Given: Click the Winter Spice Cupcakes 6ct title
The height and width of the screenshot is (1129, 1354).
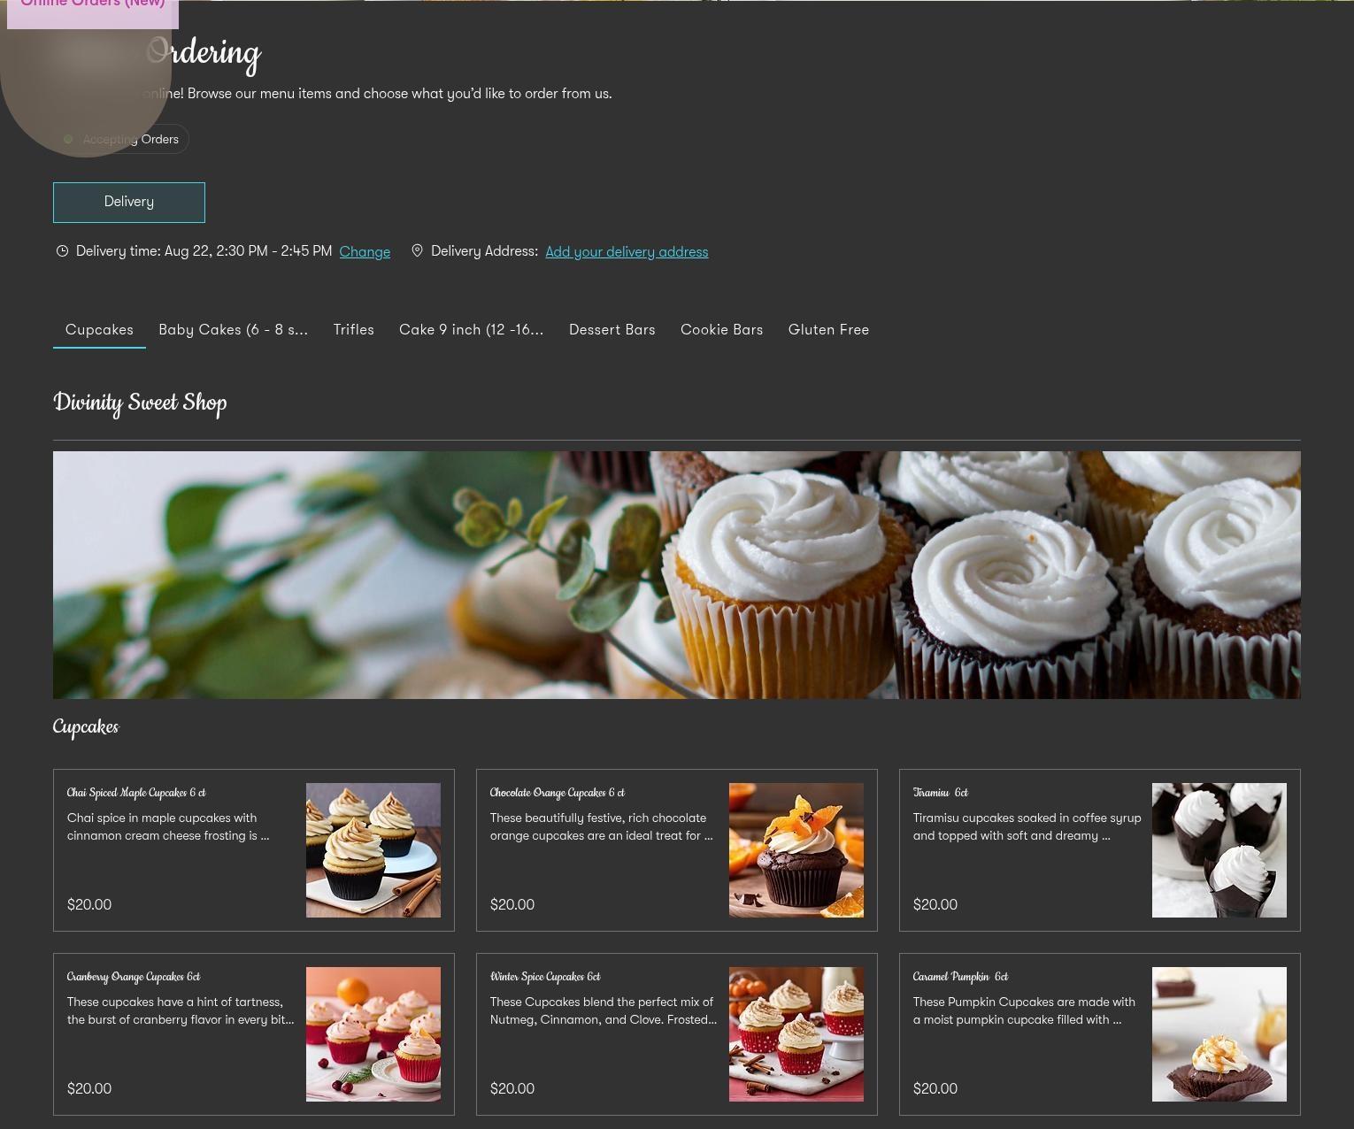Looking at the screenshot, I should click(545, 977).
